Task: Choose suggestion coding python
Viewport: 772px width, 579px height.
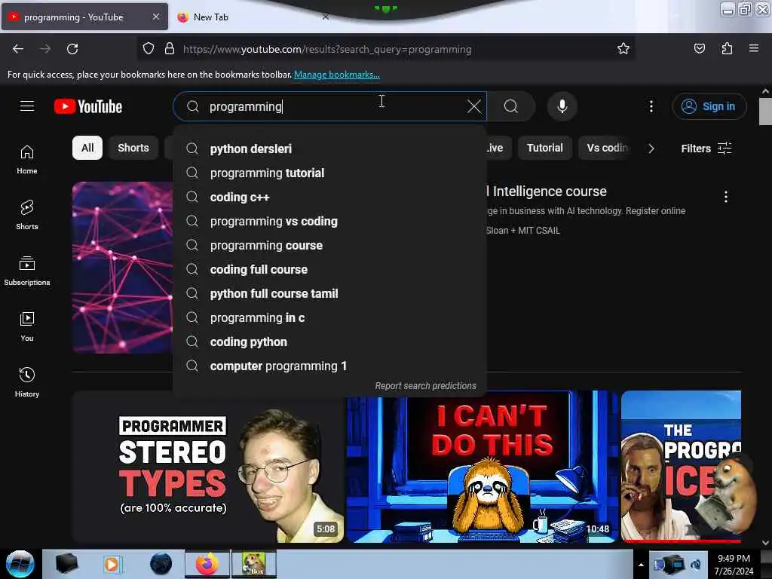Action: coord(330,342)
